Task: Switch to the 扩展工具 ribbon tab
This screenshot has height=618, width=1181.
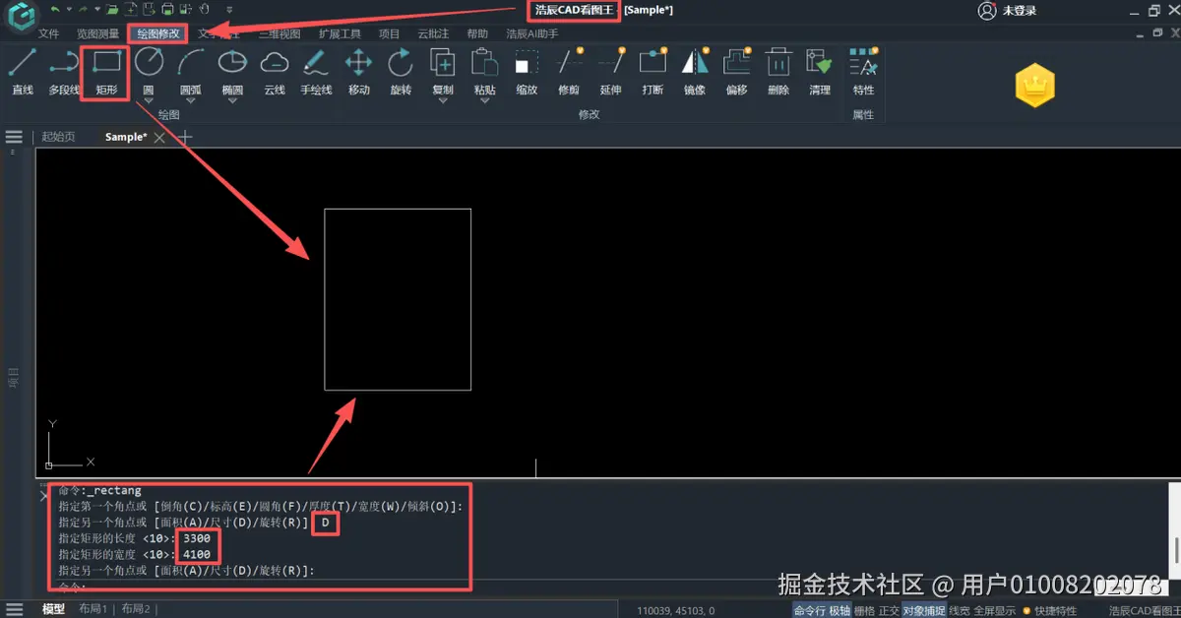Action: [340, 33]
